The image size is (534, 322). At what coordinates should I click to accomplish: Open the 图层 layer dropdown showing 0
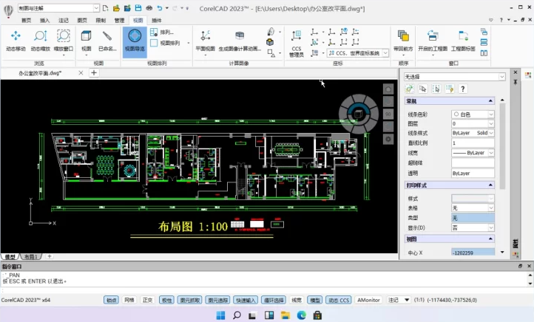(491, 123)
